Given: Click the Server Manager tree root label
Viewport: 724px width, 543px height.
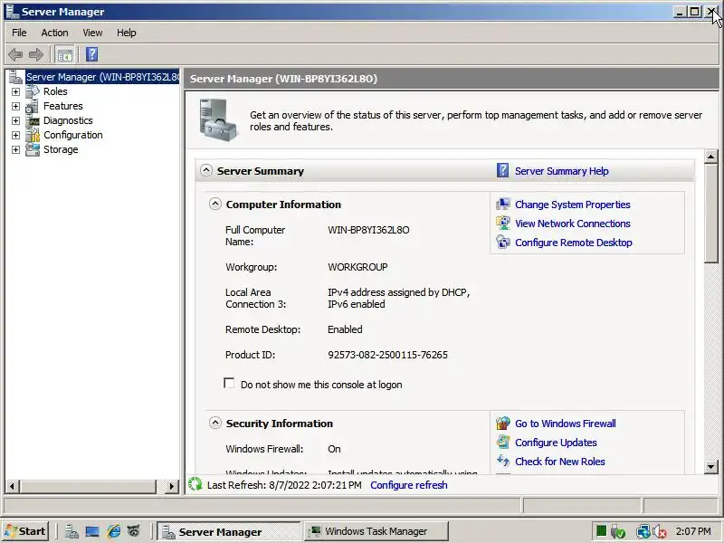Looking at the screenshot, I should point(102,77).
